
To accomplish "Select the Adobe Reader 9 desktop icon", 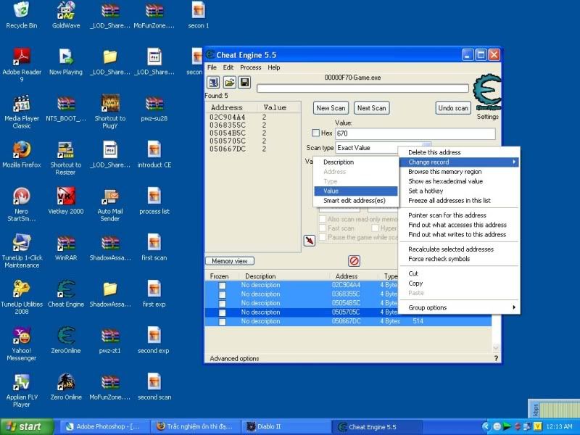I will (x=22, y=65).
